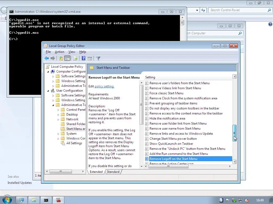
Task: Switch to the Extended tab
Action: click(x=96, y=172)
